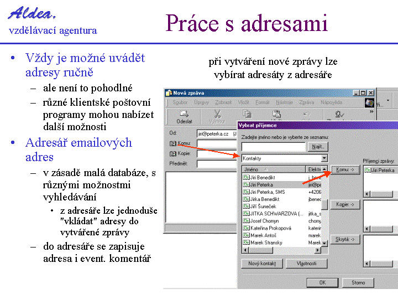Click the contact card icon of Josef Chomyn
The image size is (398, 299).
click(x=246, y=221)
